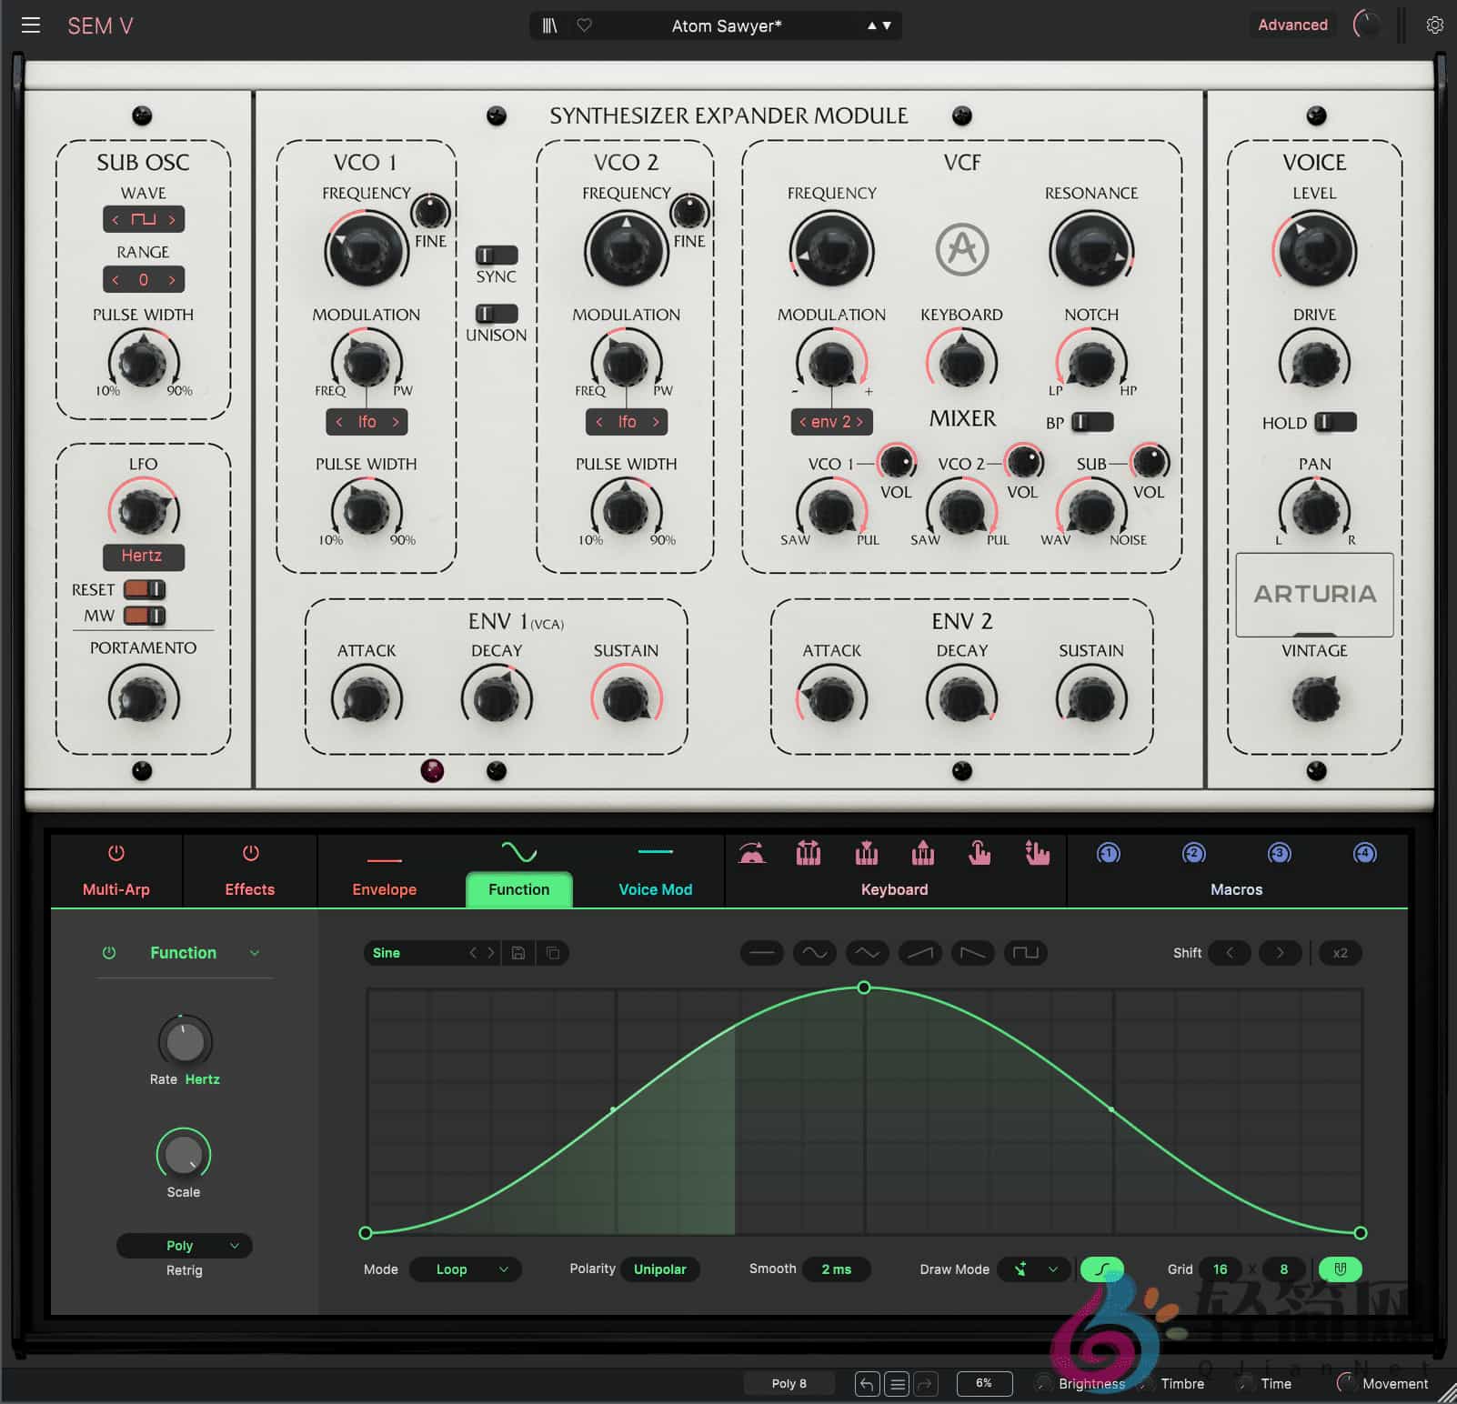This screenshot has width=1457, height=1404.
Task: Toggle the Hold switch in Voice section
Action: click(x=1334, y=422)
